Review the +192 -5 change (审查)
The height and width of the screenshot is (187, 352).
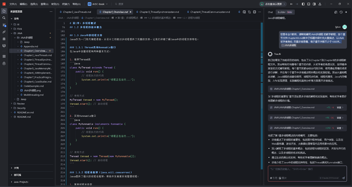340,128
